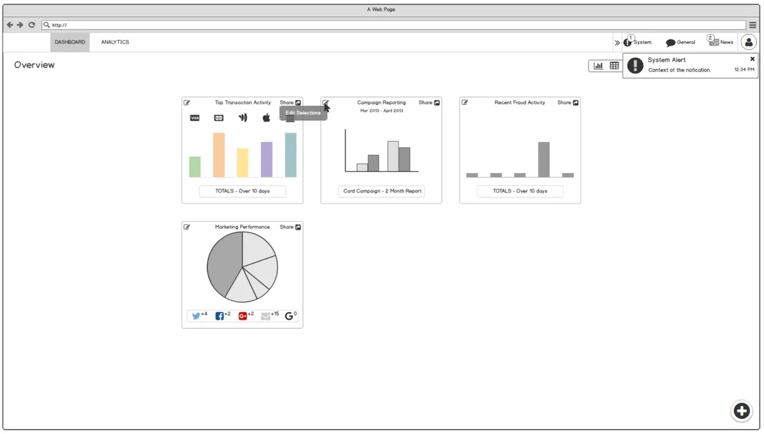The height and width of the screenshot is (434, 764).
Task: Open the user profile avatar icon
Action: 748,42
